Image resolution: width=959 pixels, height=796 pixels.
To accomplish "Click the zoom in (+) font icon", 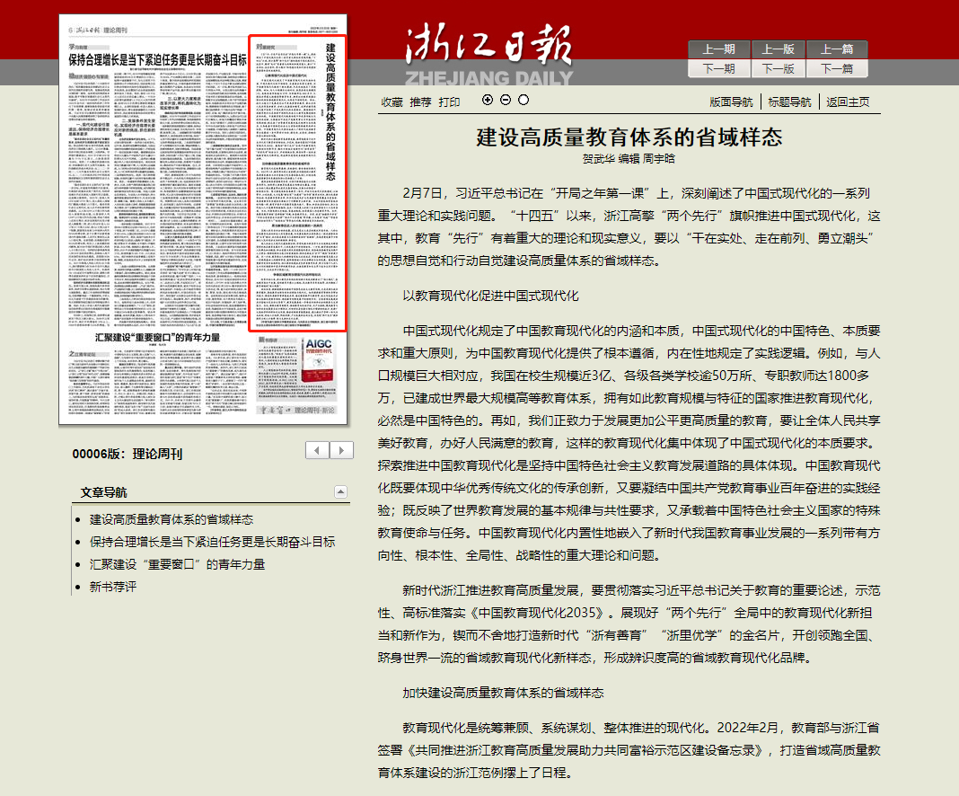I will click(488, 101).
